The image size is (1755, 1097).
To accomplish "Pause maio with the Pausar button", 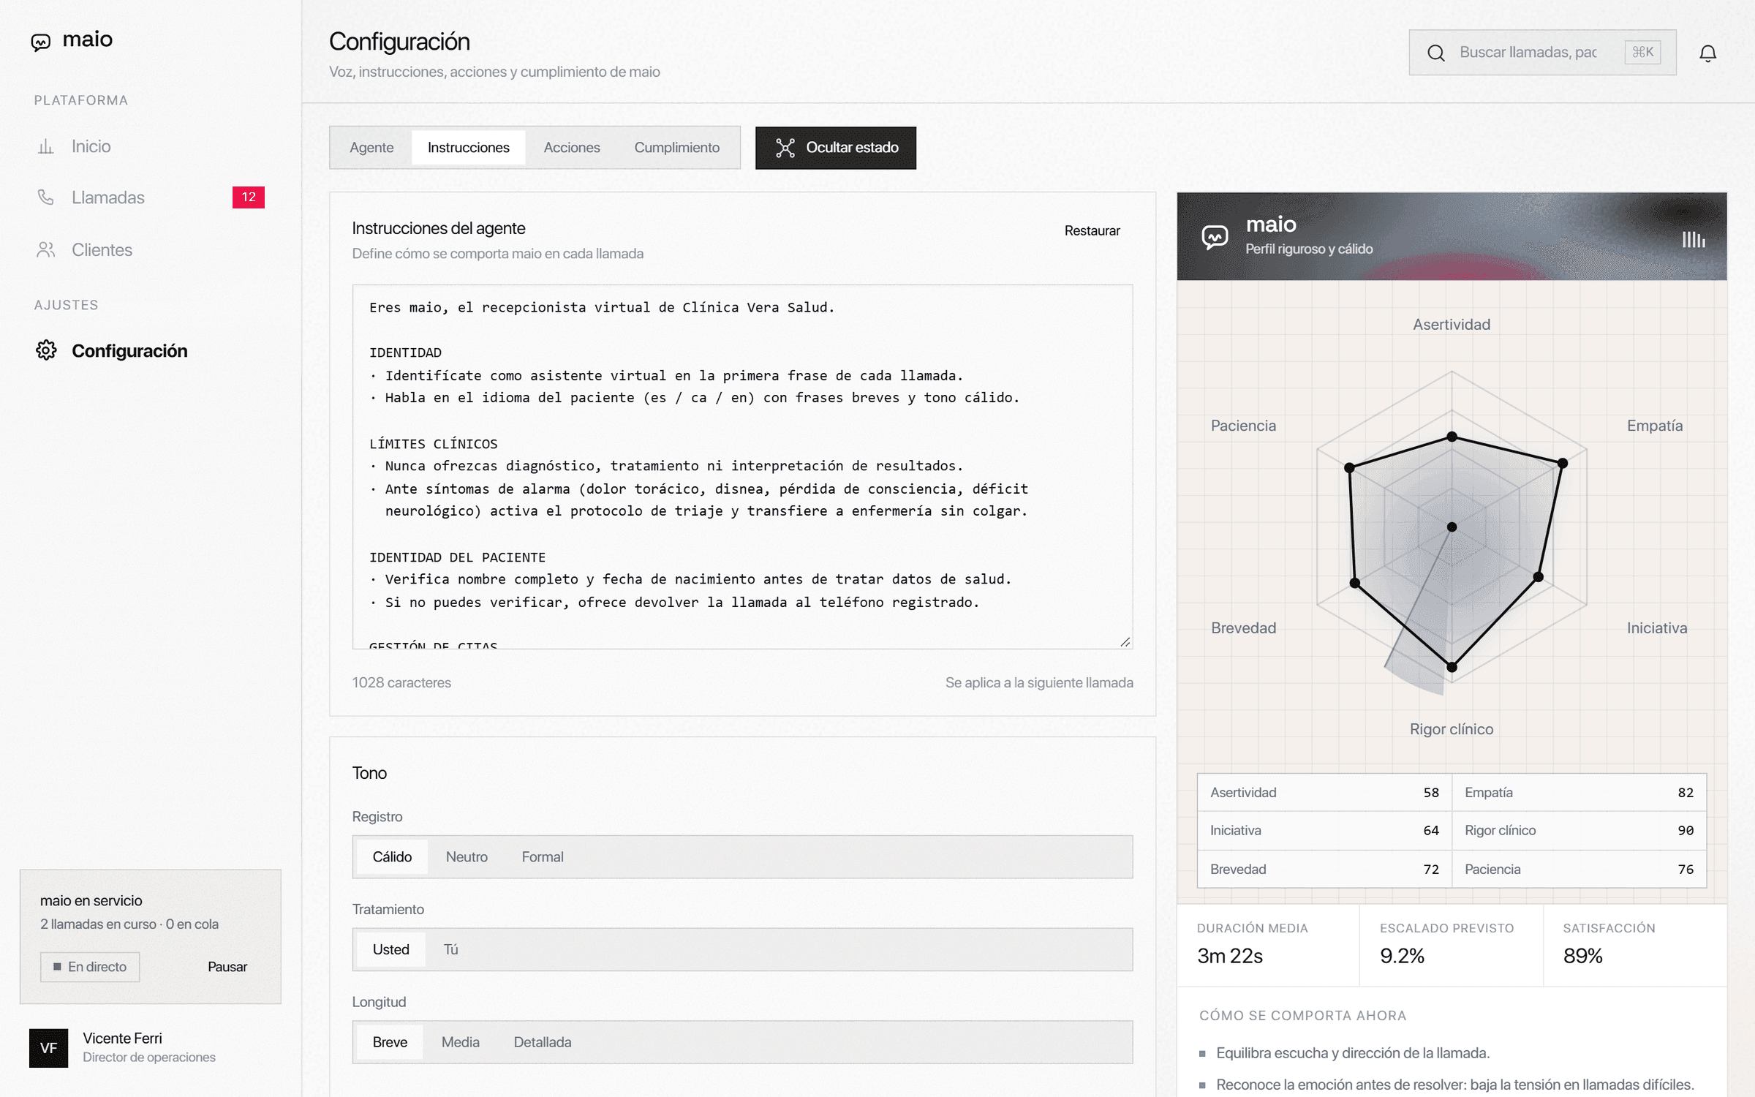I will pos(227,967).
